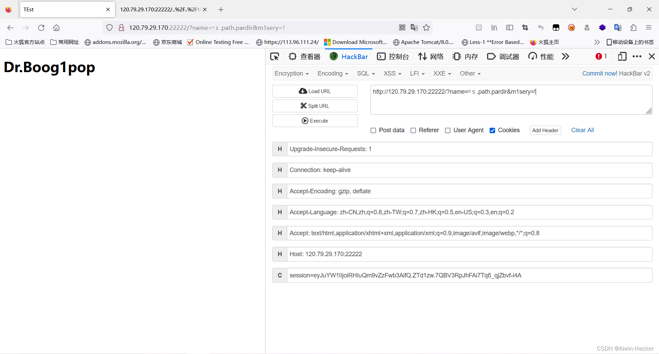The height and width of the screenshot is (354, 659).
Task: Open the Firefox hamburger menu
Action: 649,27
